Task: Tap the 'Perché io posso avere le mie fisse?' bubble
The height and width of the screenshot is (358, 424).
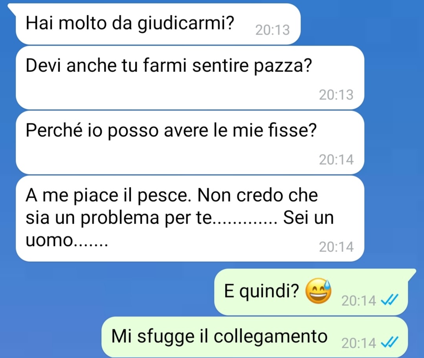Action: [x=190, y=142]
